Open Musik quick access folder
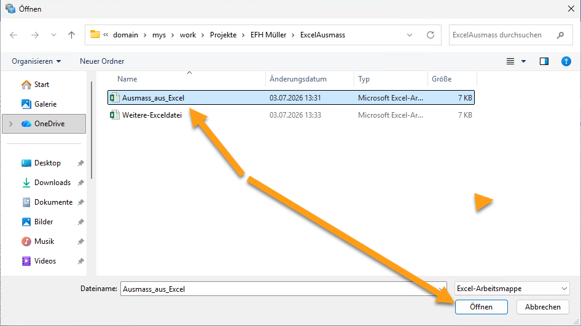Viewport: 581px width, 326px height. (38, 241)
